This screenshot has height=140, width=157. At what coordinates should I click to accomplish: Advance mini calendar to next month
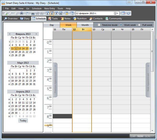click(36, 34)
